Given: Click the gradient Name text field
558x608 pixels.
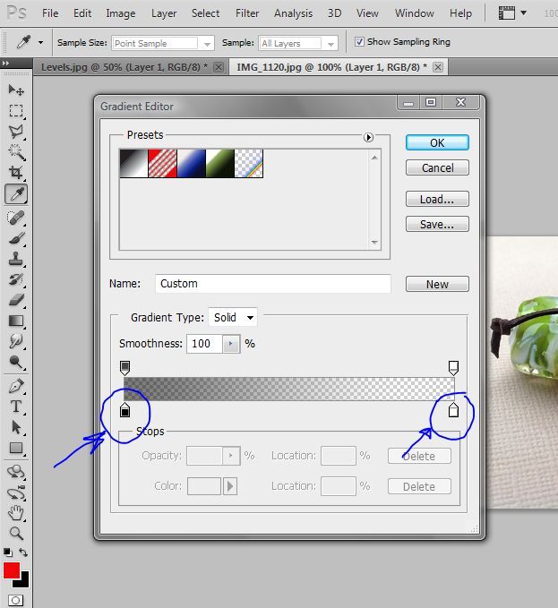Looking at the screenshot, I should pyautogui.click(x=272, y=284).
